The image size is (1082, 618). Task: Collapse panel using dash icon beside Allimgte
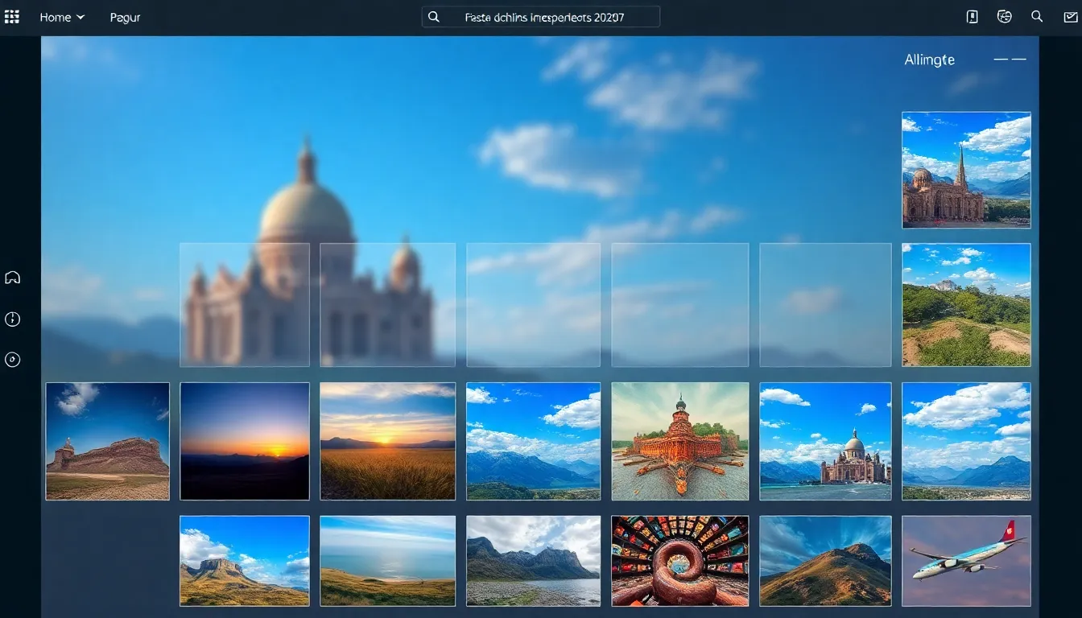[1010, 60]
